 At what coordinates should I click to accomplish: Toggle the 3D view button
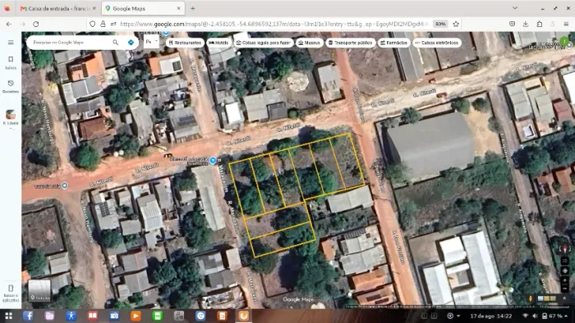[x=565, y=261]
